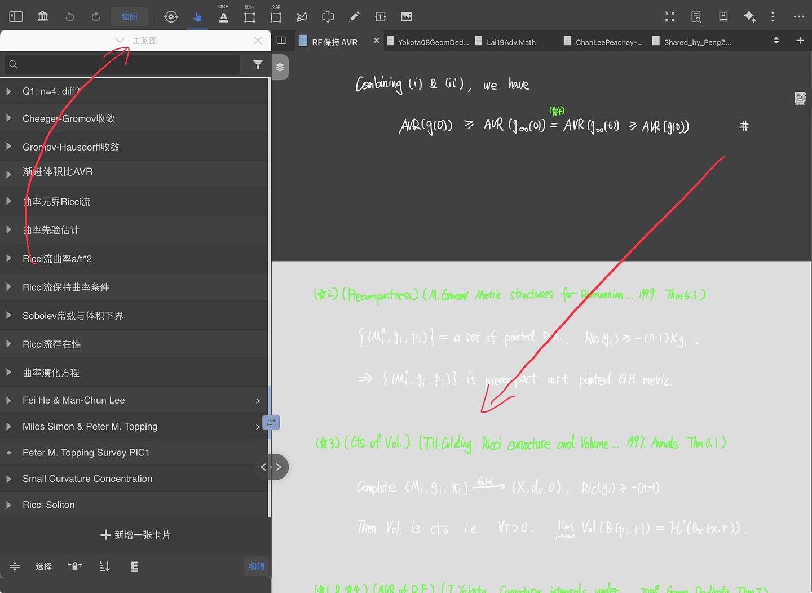
Task: Click the outline filter funnel icon
Action: tap(258, 64)
